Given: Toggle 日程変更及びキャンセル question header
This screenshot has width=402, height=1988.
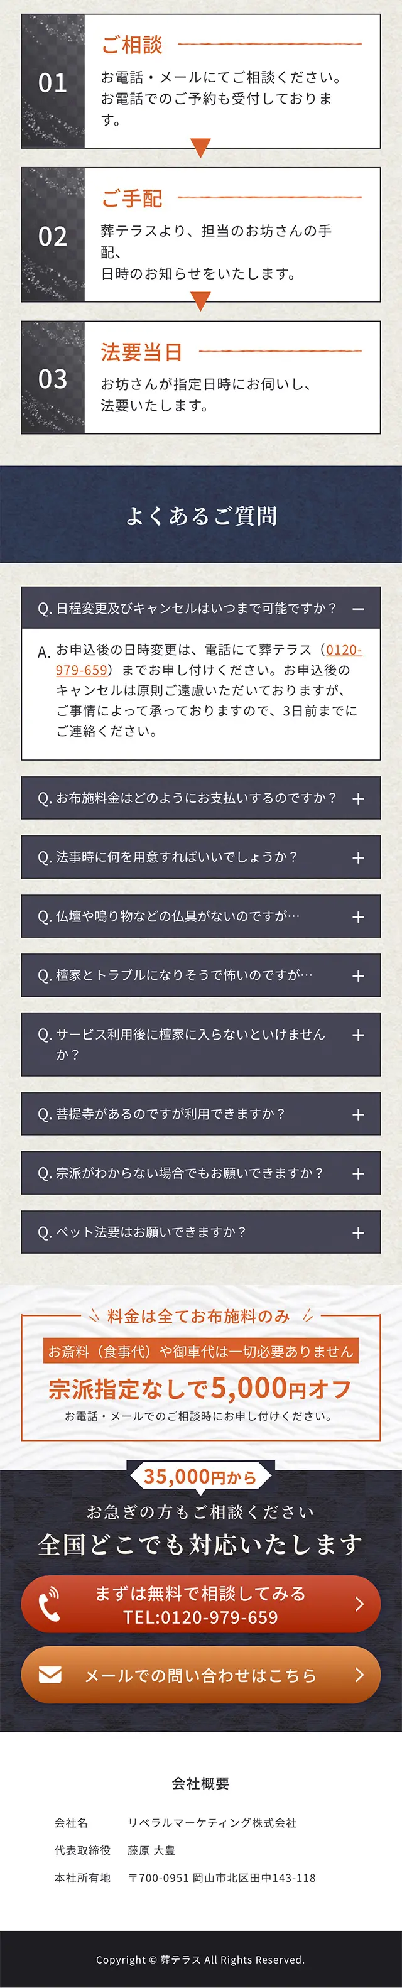Looking at the screenshot, I should [200, 609].
